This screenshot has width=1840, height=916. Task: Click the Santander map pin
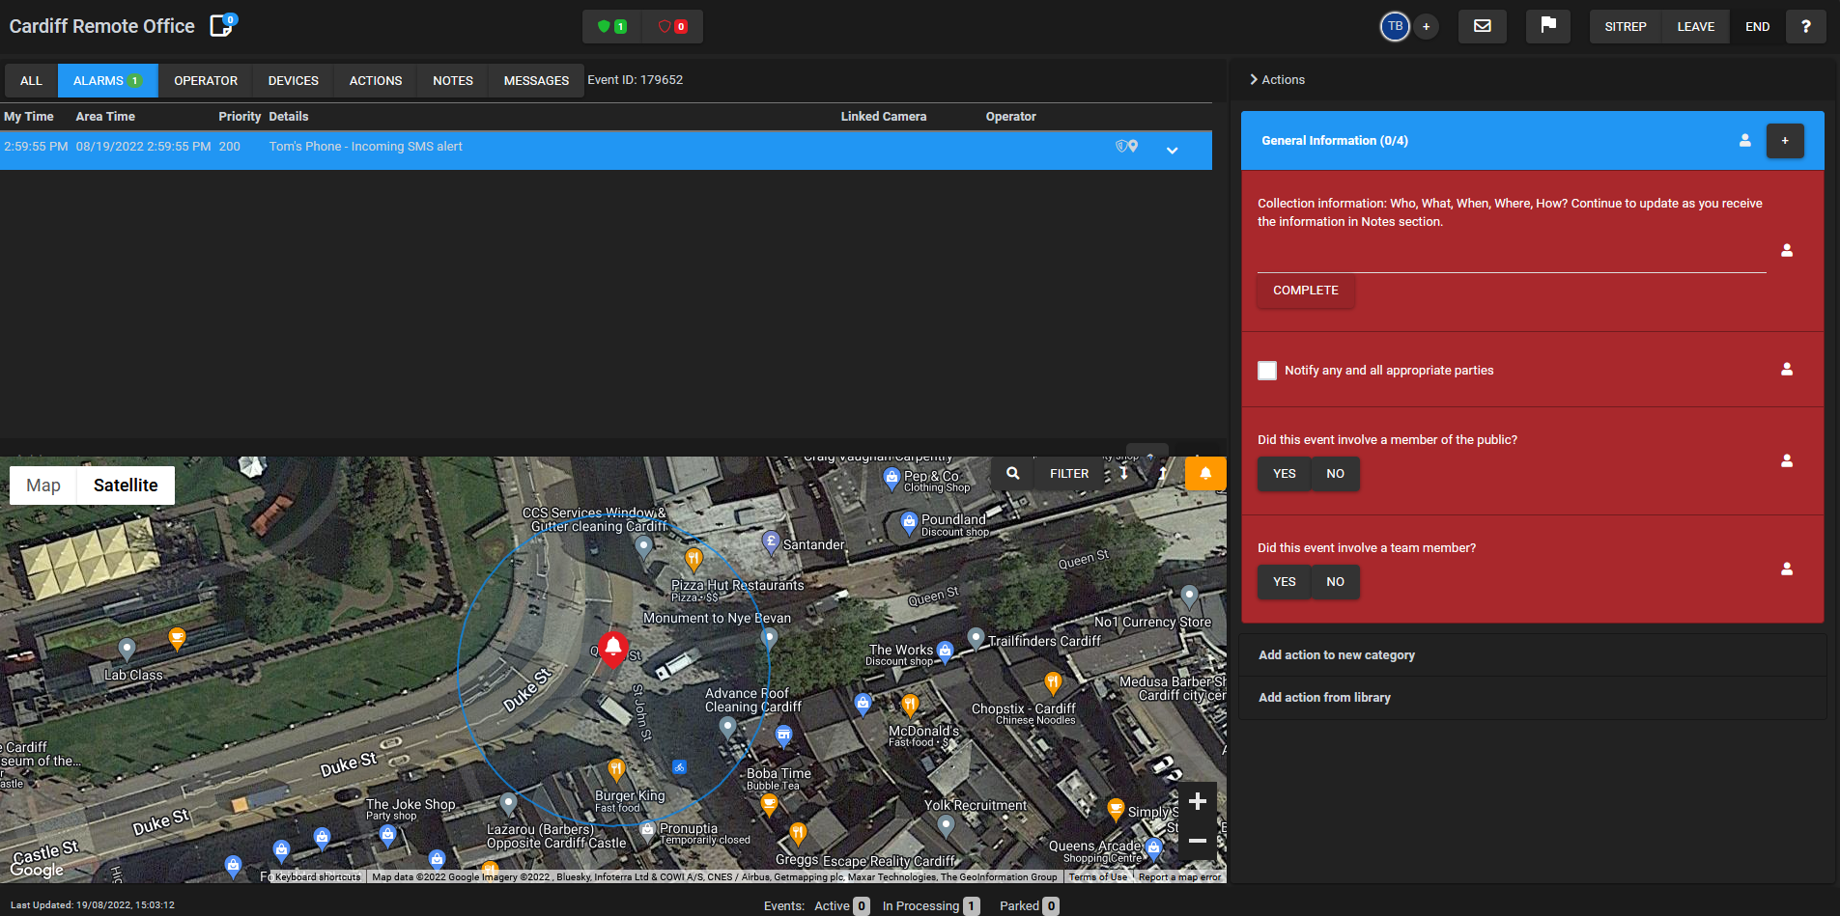(x=771, y=541)
